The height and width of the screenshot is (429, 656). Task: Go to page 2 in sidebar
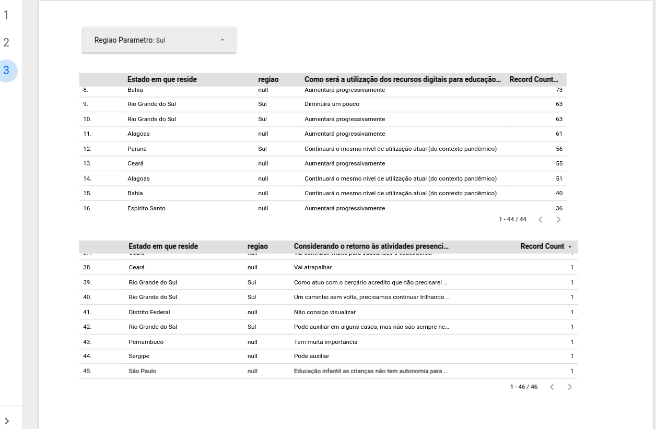[x=6, y=43]
